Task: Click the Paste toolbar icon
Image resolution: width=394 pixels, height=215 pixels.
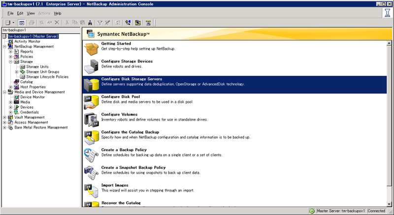Action: point(82,23)
